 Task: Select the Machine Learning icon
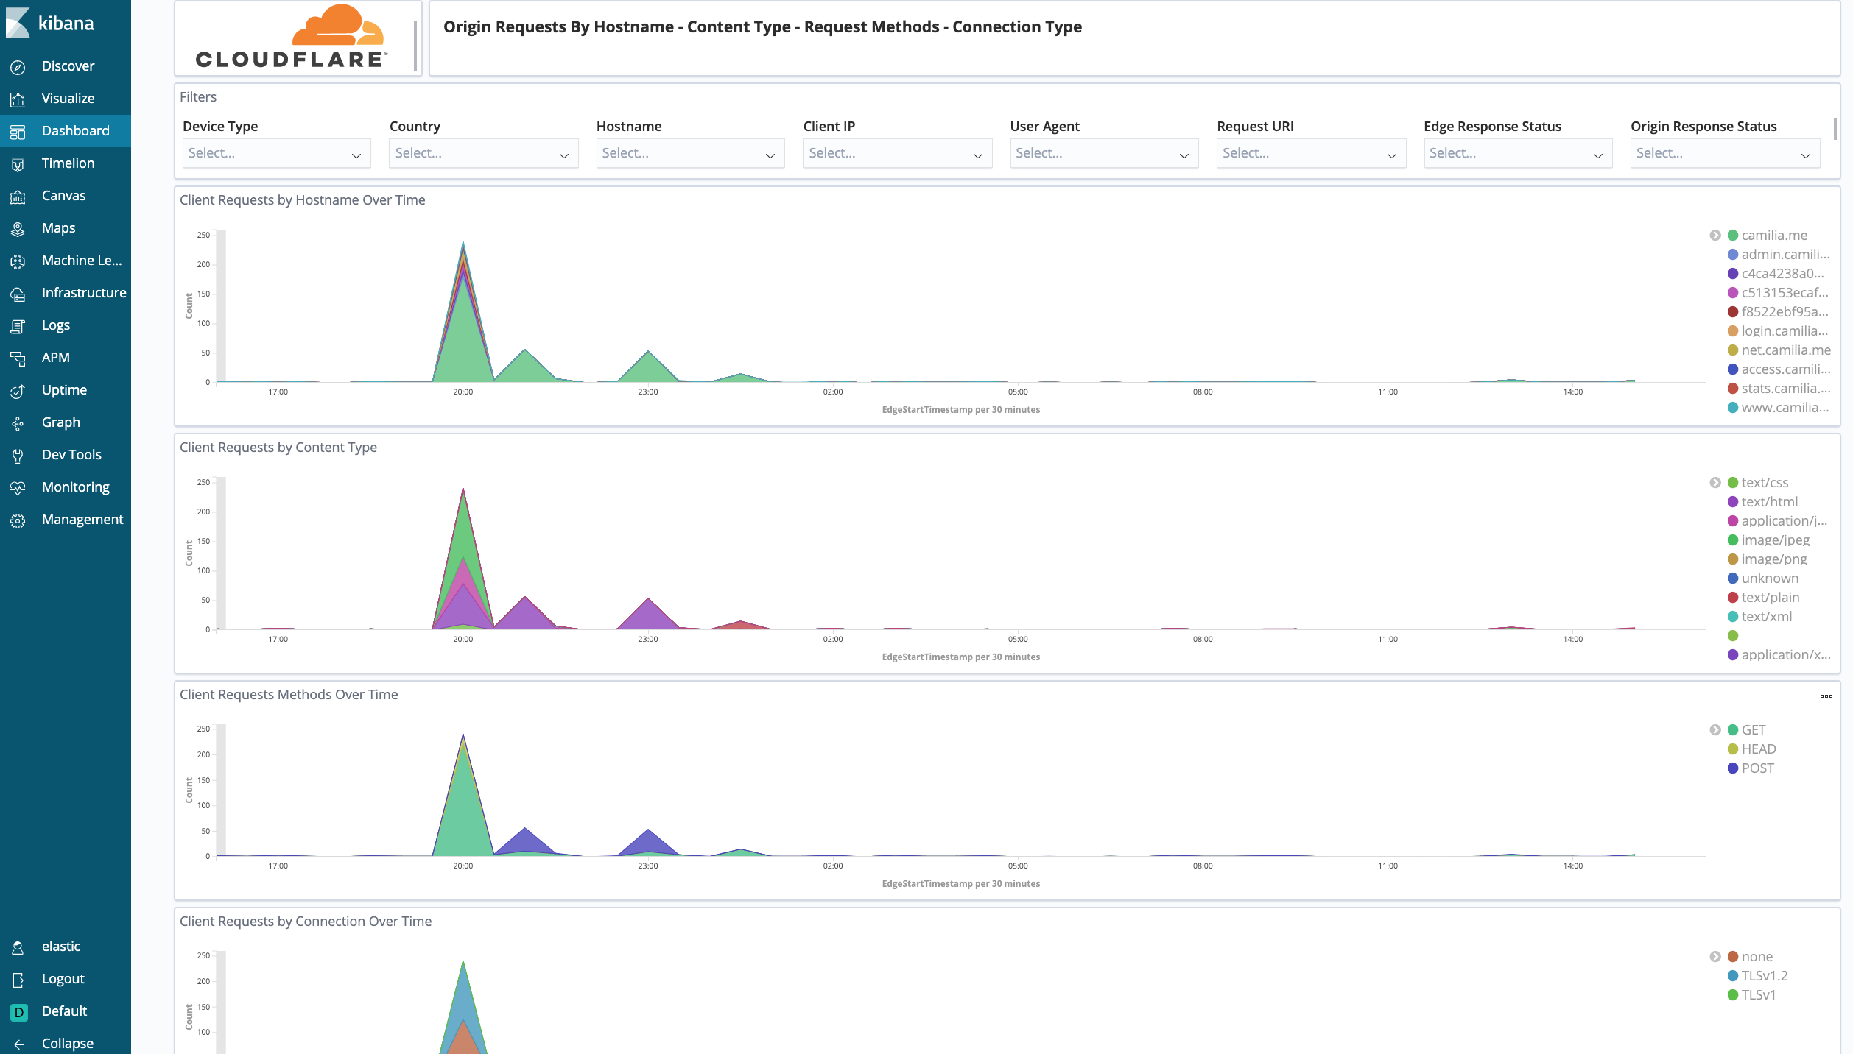18,261
